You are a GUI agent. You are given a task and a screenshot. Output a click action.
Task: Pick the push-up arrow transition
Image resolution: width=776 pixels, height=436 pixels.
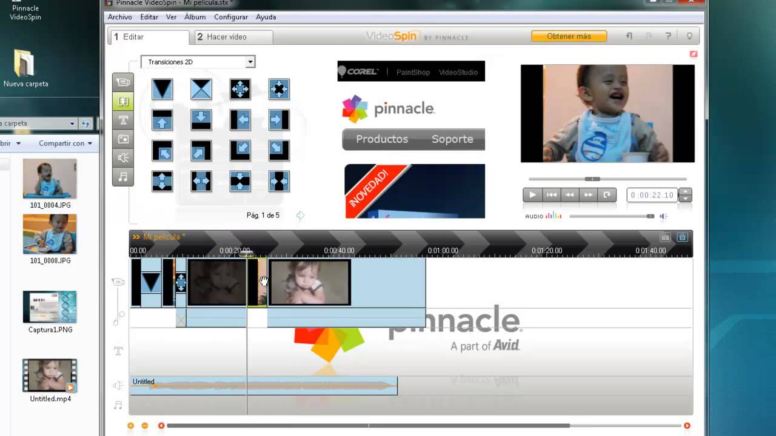162,120
